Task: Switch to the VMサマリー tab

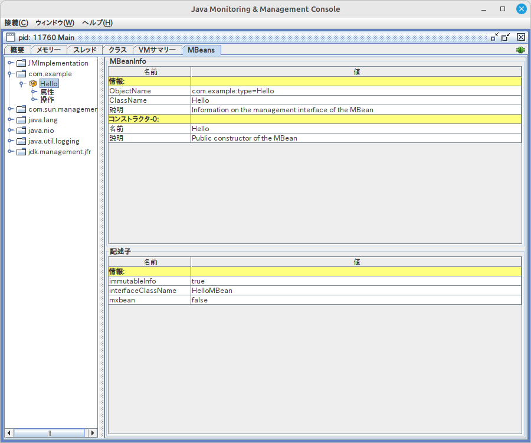Action: coord(157,50)
